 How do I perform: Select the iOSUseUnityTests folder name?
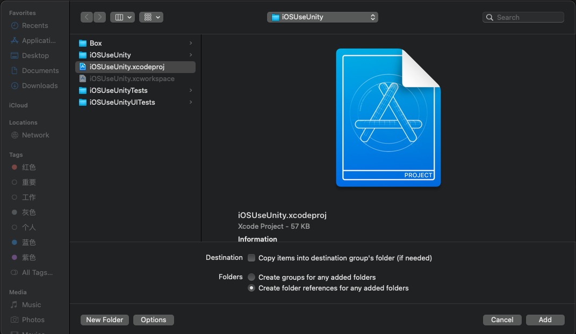click(x=118, y=90)
